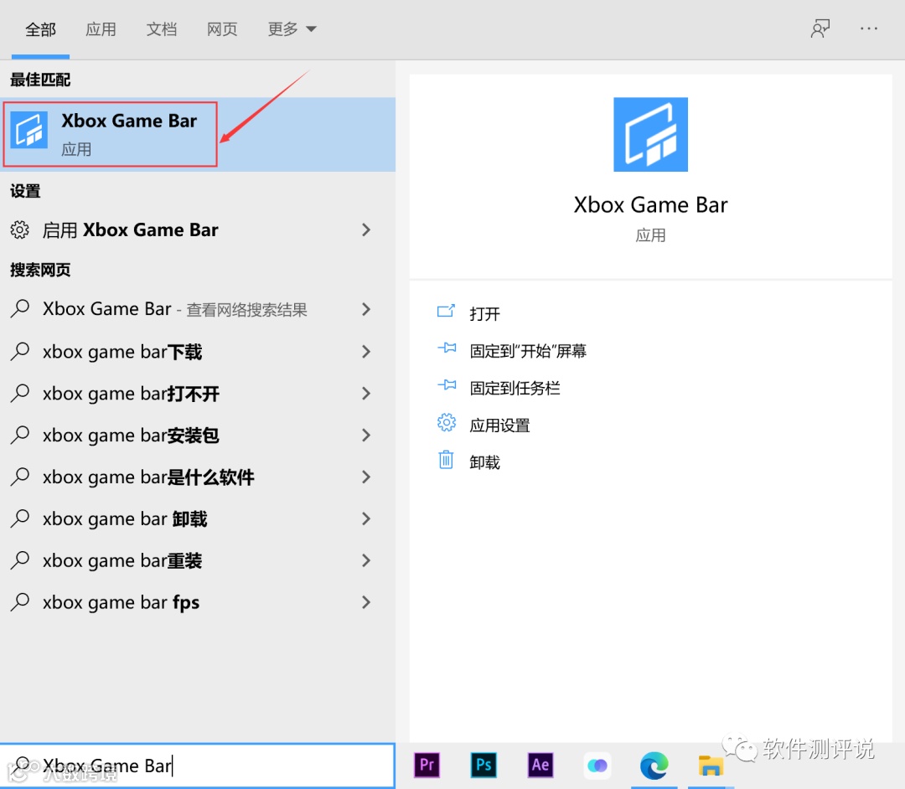Click trash icon beside 卸载

446,460
